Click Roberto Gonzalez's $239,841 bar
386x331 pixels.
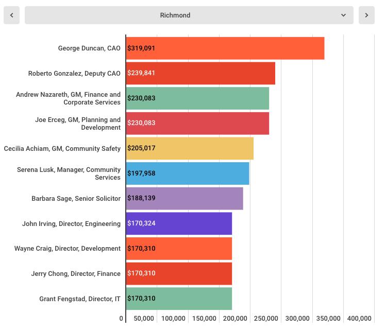200,73
